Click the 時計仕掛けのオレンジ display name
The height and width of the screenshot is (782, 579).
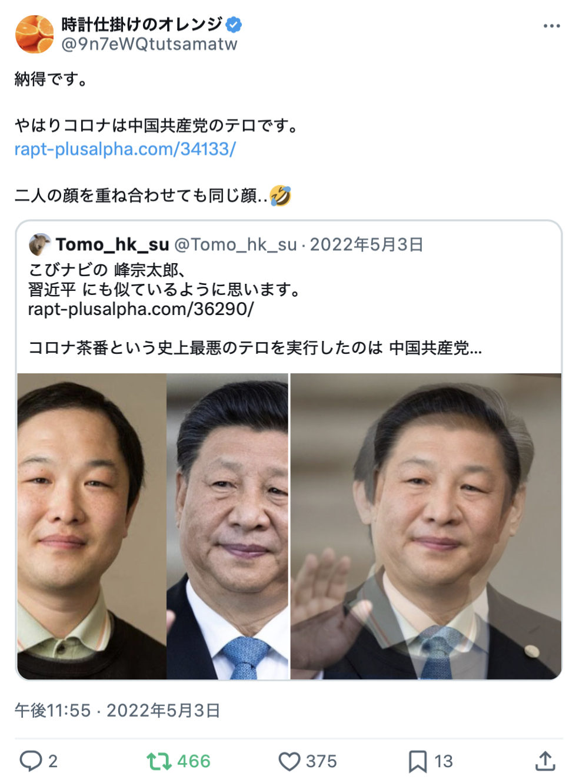click(x=142, y=25)
